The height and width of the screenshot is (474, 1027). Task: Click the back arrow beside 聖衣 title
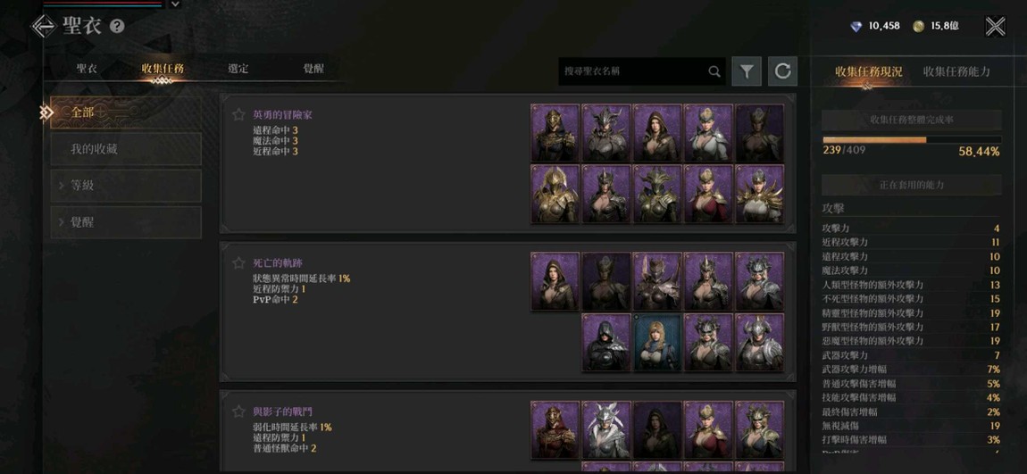(x=43, y=26)
